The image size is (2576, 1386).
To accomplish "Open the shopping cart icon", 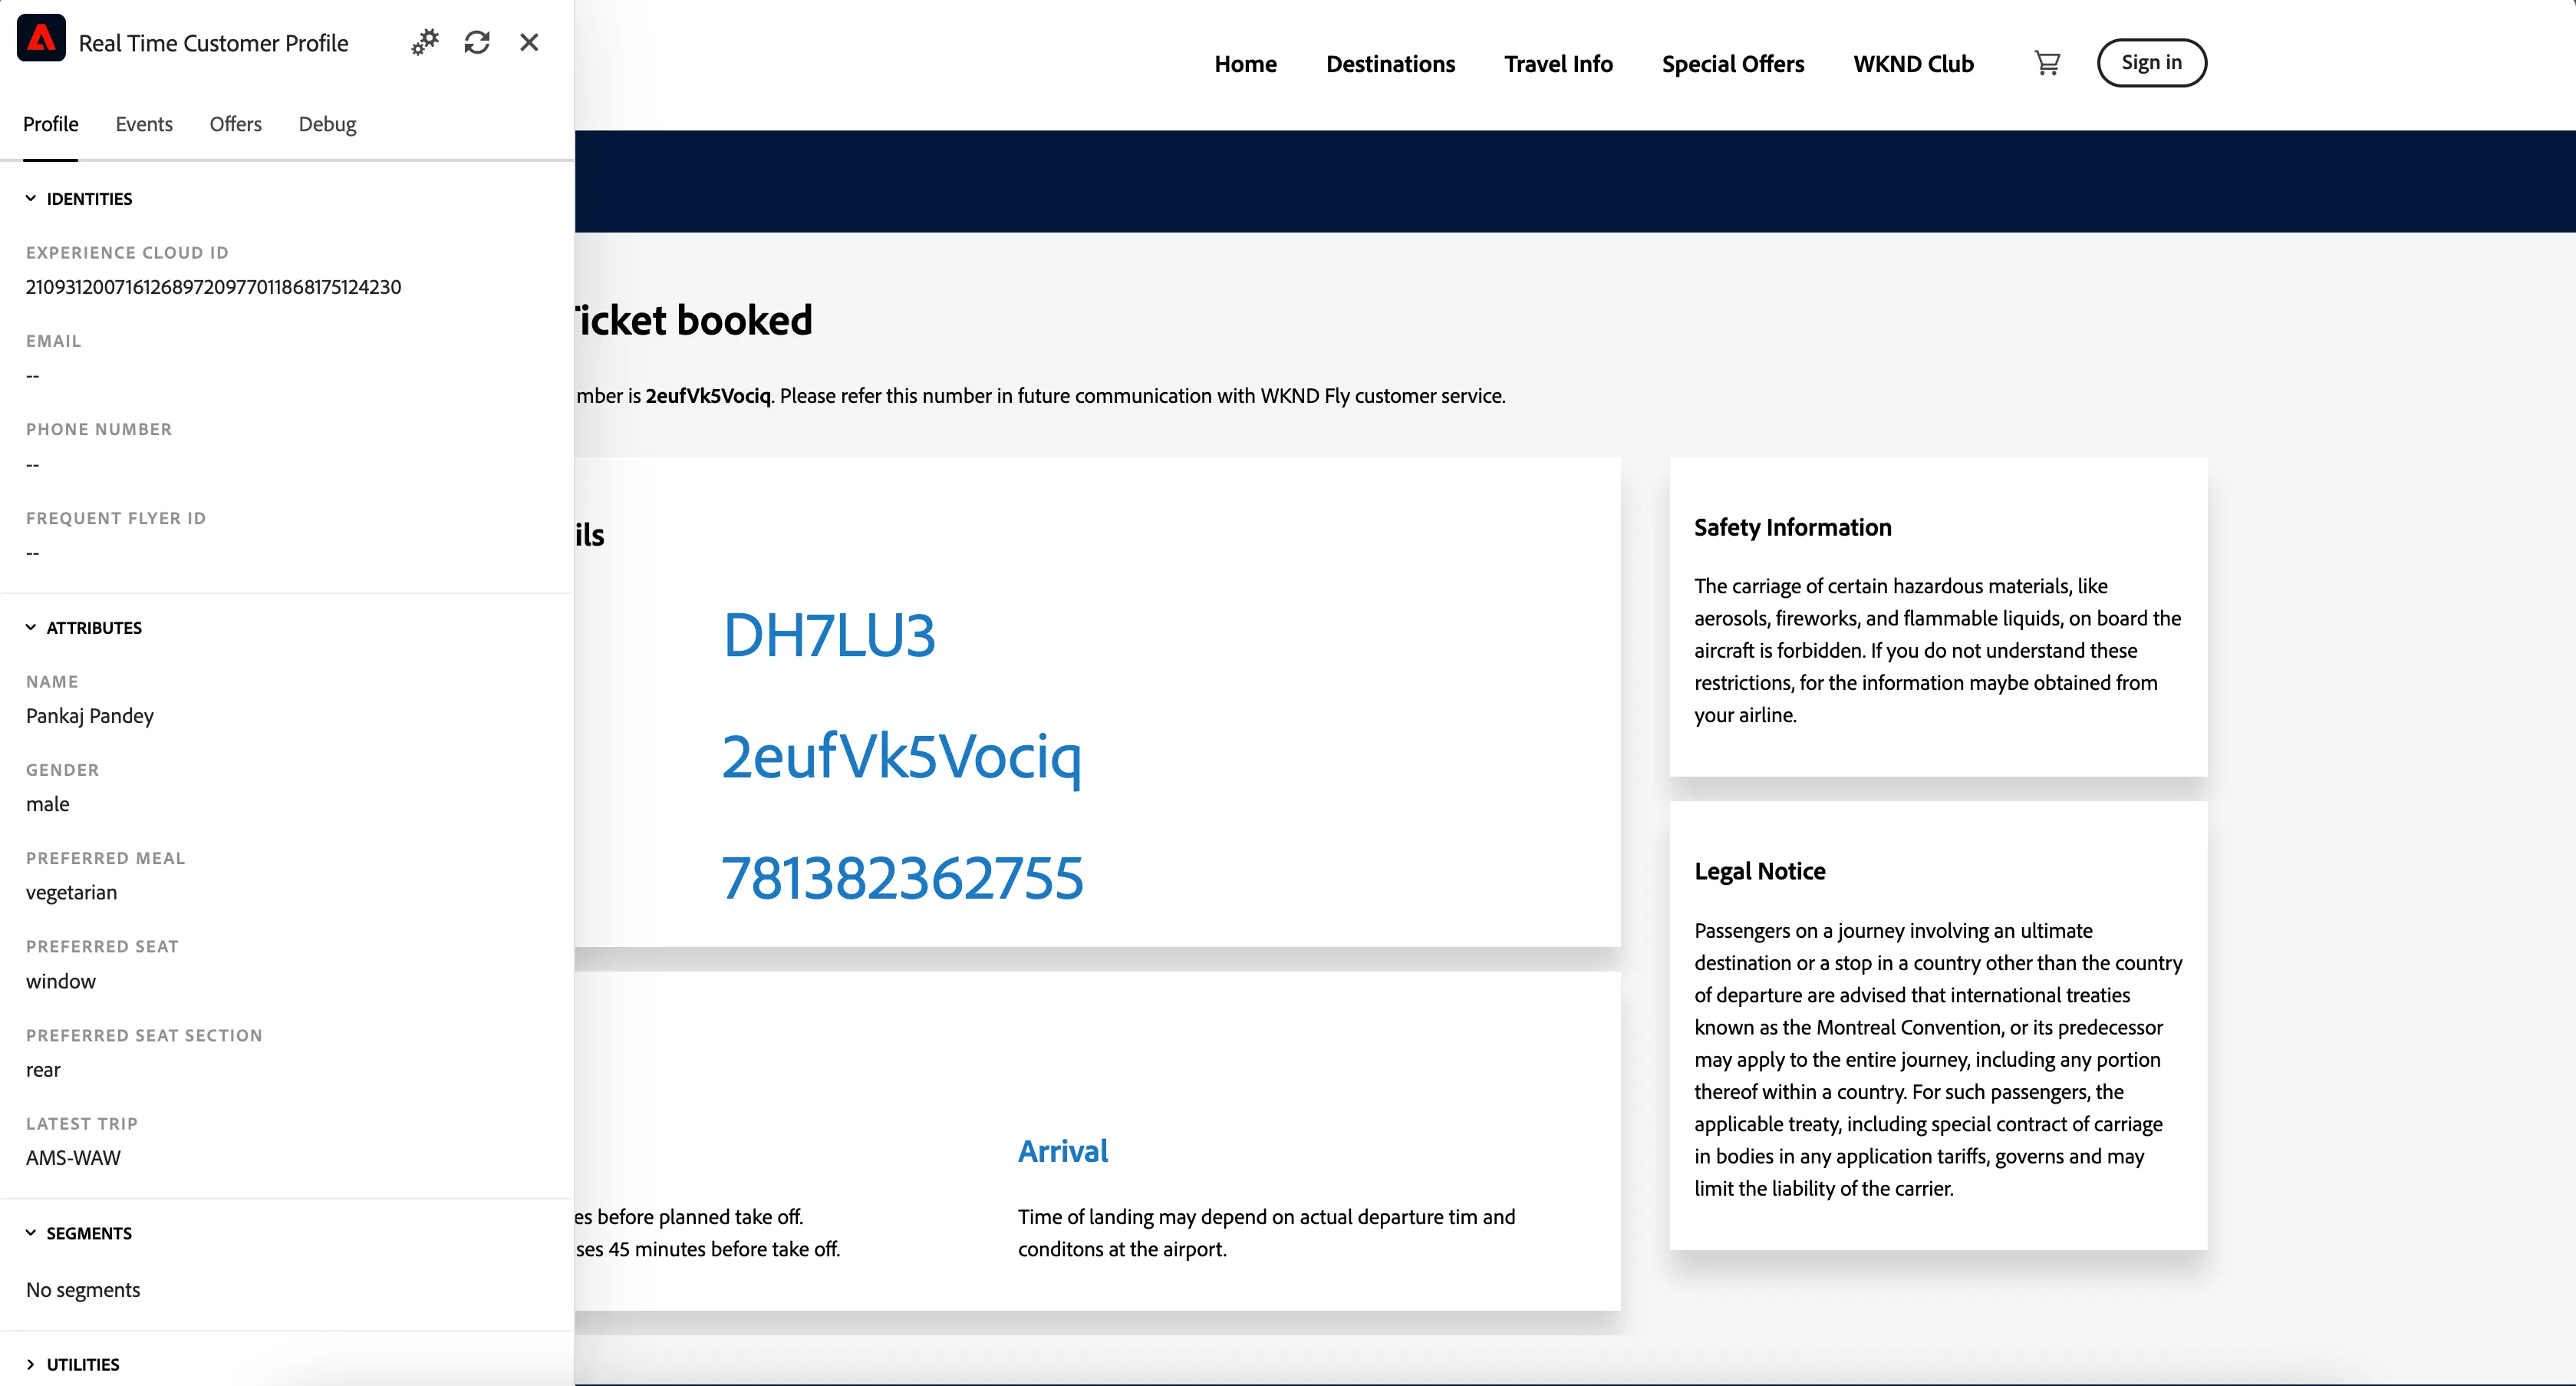I will (2047, 63).
